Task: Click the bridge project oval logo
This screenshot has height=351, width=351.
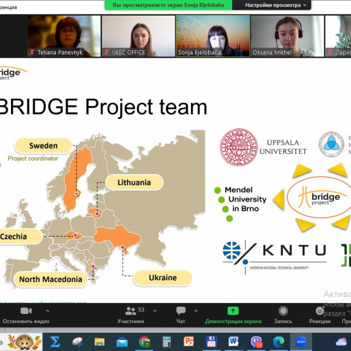Action: [x=319, y=197]
